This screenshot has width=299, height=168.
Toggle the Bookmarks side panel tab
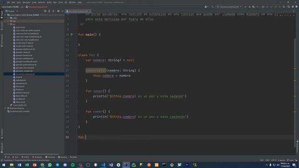coord(2,147)
